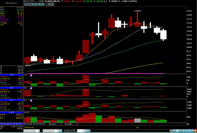197x133 pixels.
Task: Click the bell alert icon
Action: pos(195,131)
